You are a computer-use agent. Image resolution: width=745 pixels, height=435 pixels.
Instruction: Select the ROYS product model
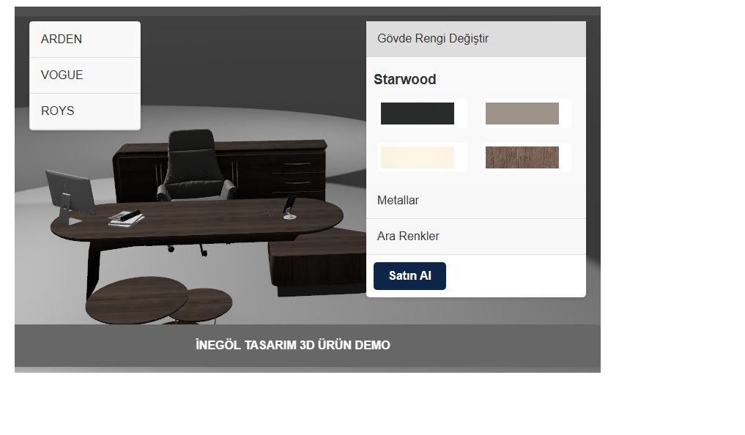click(84, 111)
